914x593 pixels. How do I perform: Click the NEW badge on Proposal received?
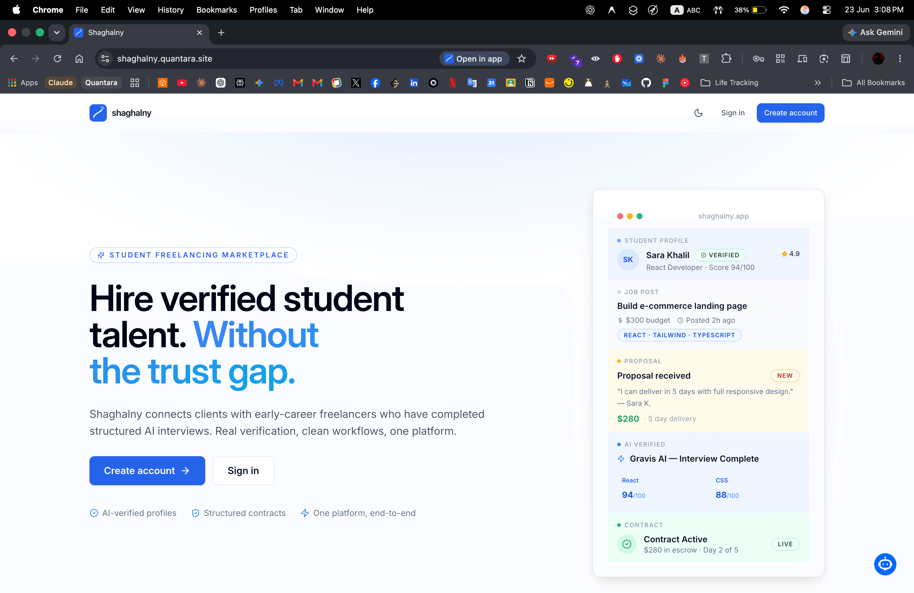pos(785,376)
